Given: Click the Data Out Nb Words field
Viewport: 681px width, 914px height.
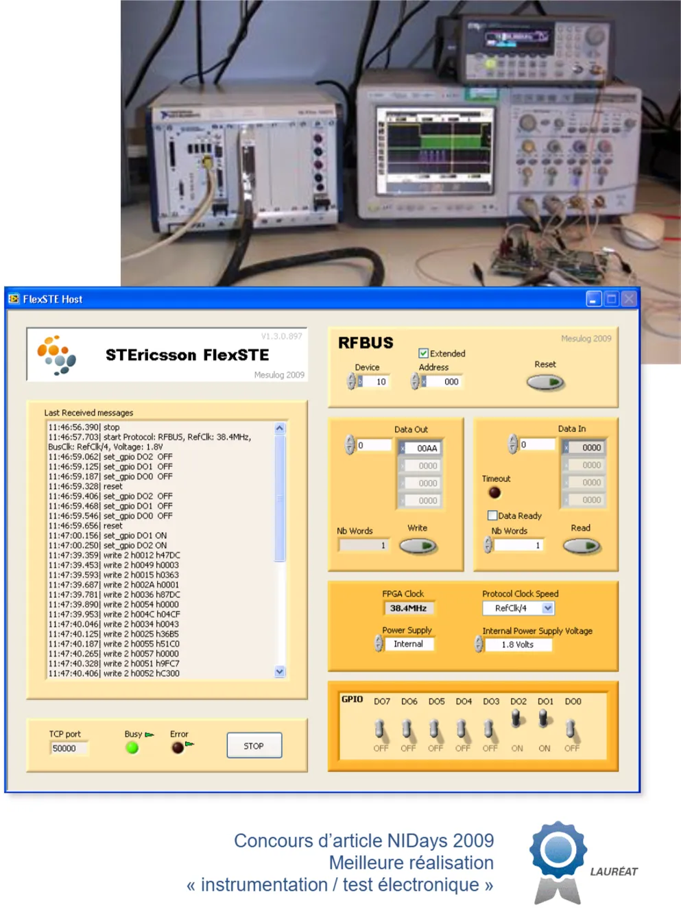Looking at the screenshot, I should 363,545.
